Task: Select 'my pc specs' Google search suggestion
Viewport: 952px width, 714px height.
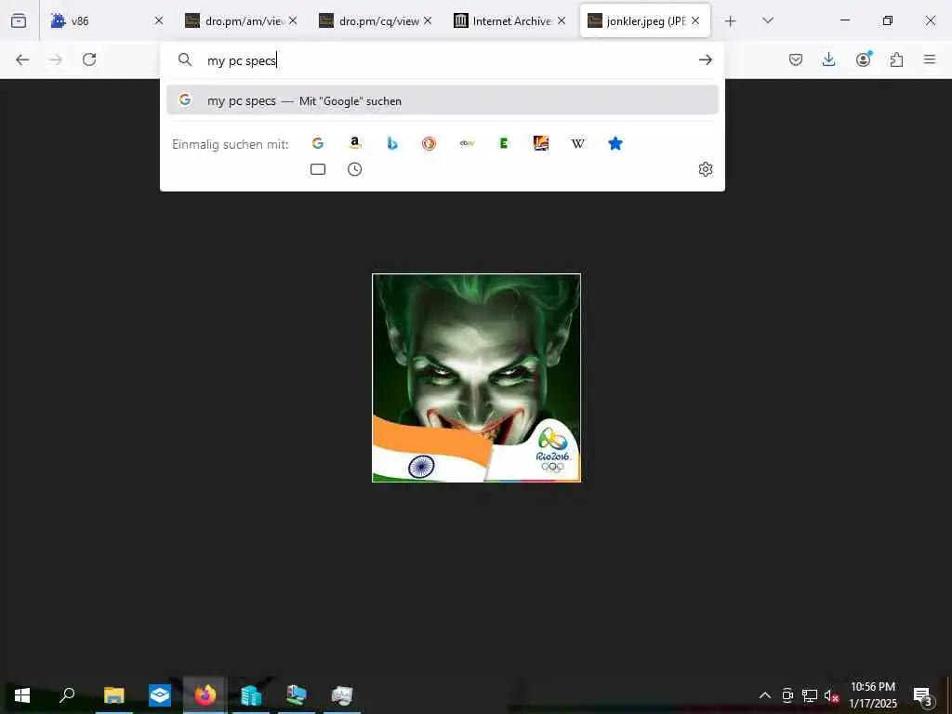Action: pyautogui.click(x=442, y=100)
